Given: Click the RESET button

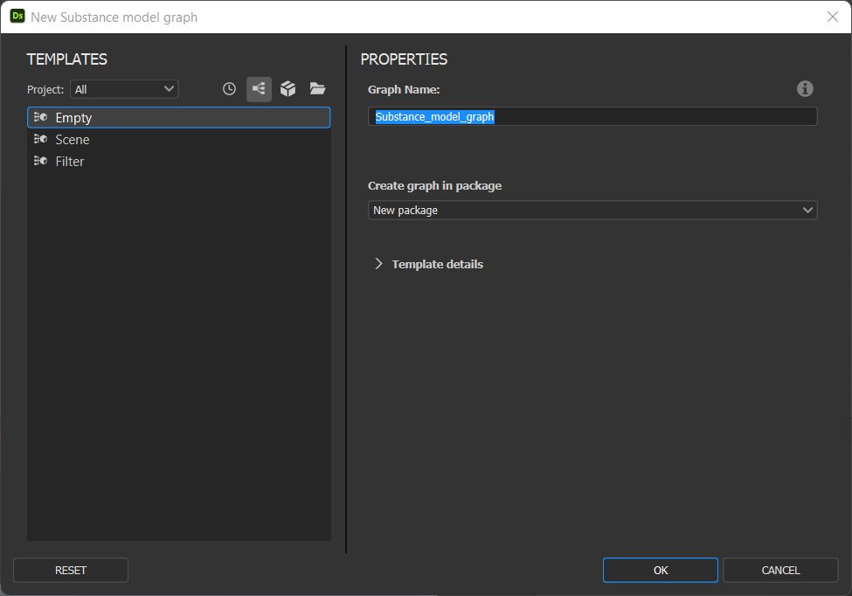Looking at the screenshot, I should [x=71, y=570].
